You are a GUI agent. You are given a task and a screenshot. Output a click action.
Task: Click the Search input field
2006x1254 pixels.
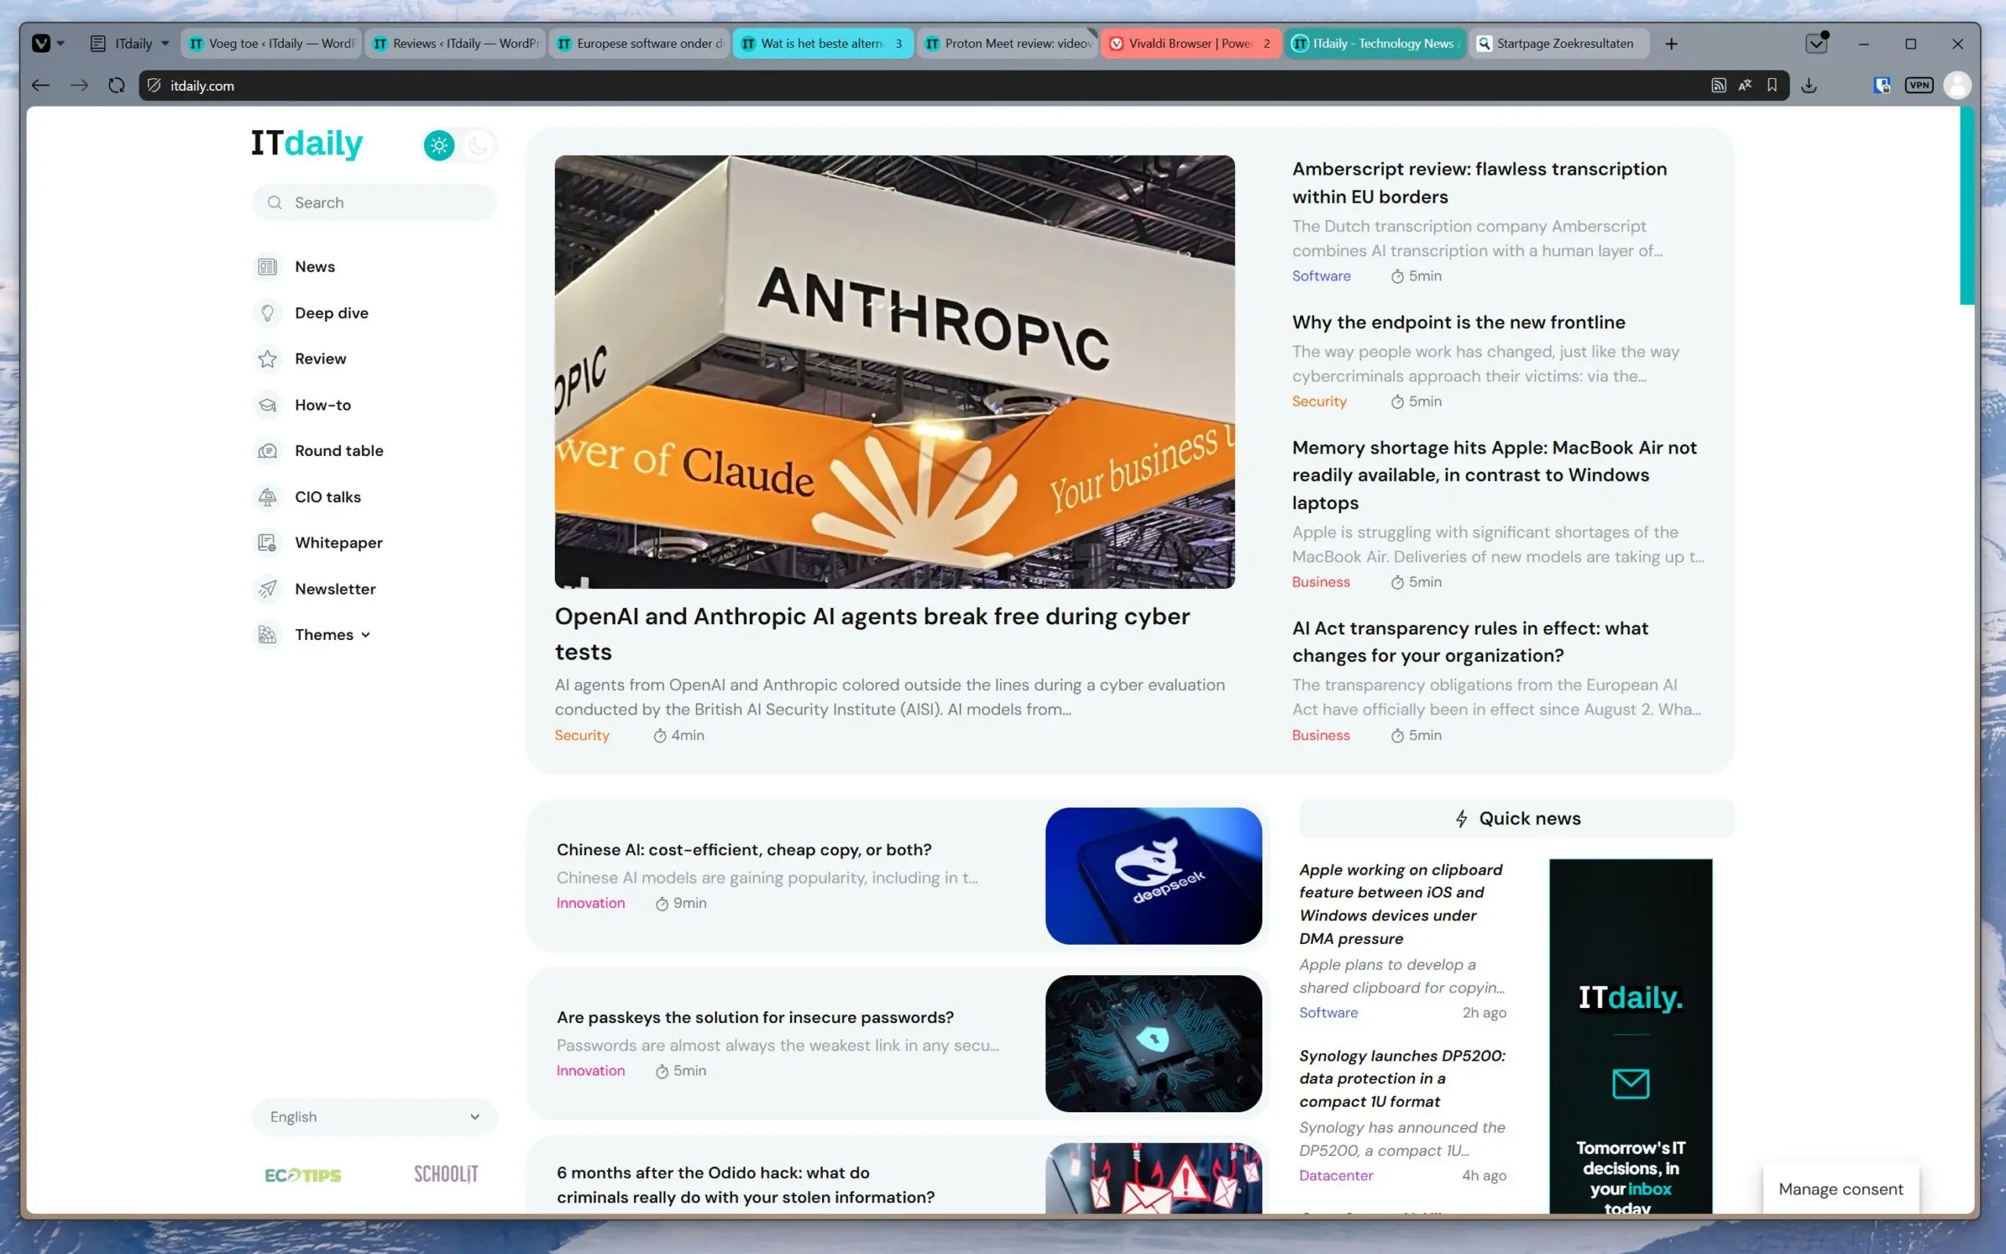tap(375, 202)
